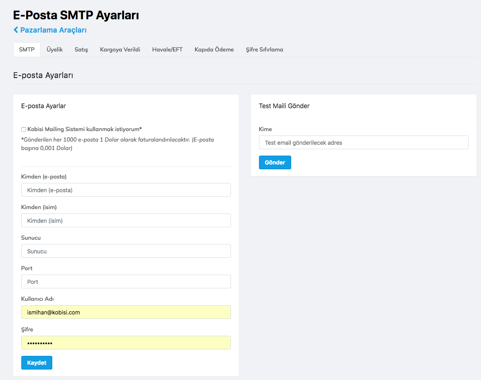Select the Sunucu input field
Screen dimensions: 481x380
126,251
